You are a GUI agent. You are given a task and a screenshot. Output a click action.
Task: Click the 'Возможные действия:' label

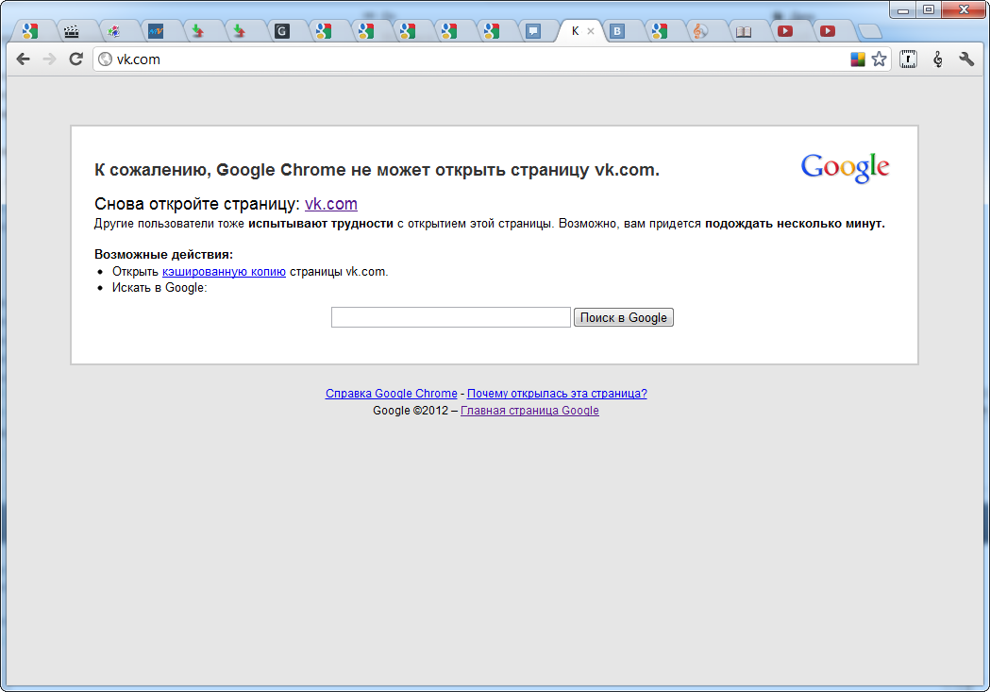[x=163, y=255]
